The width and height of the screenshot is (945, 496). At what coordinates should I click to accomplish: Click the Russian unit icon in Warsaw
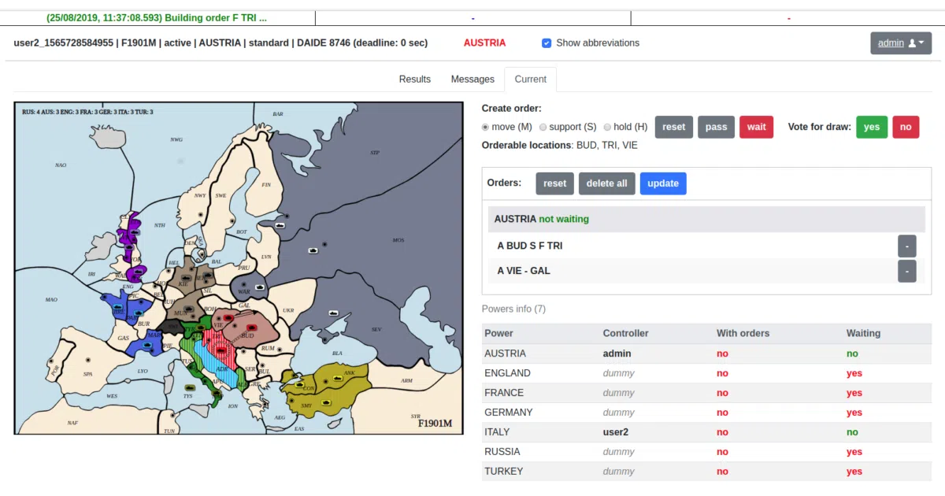[x=260, y=287]
